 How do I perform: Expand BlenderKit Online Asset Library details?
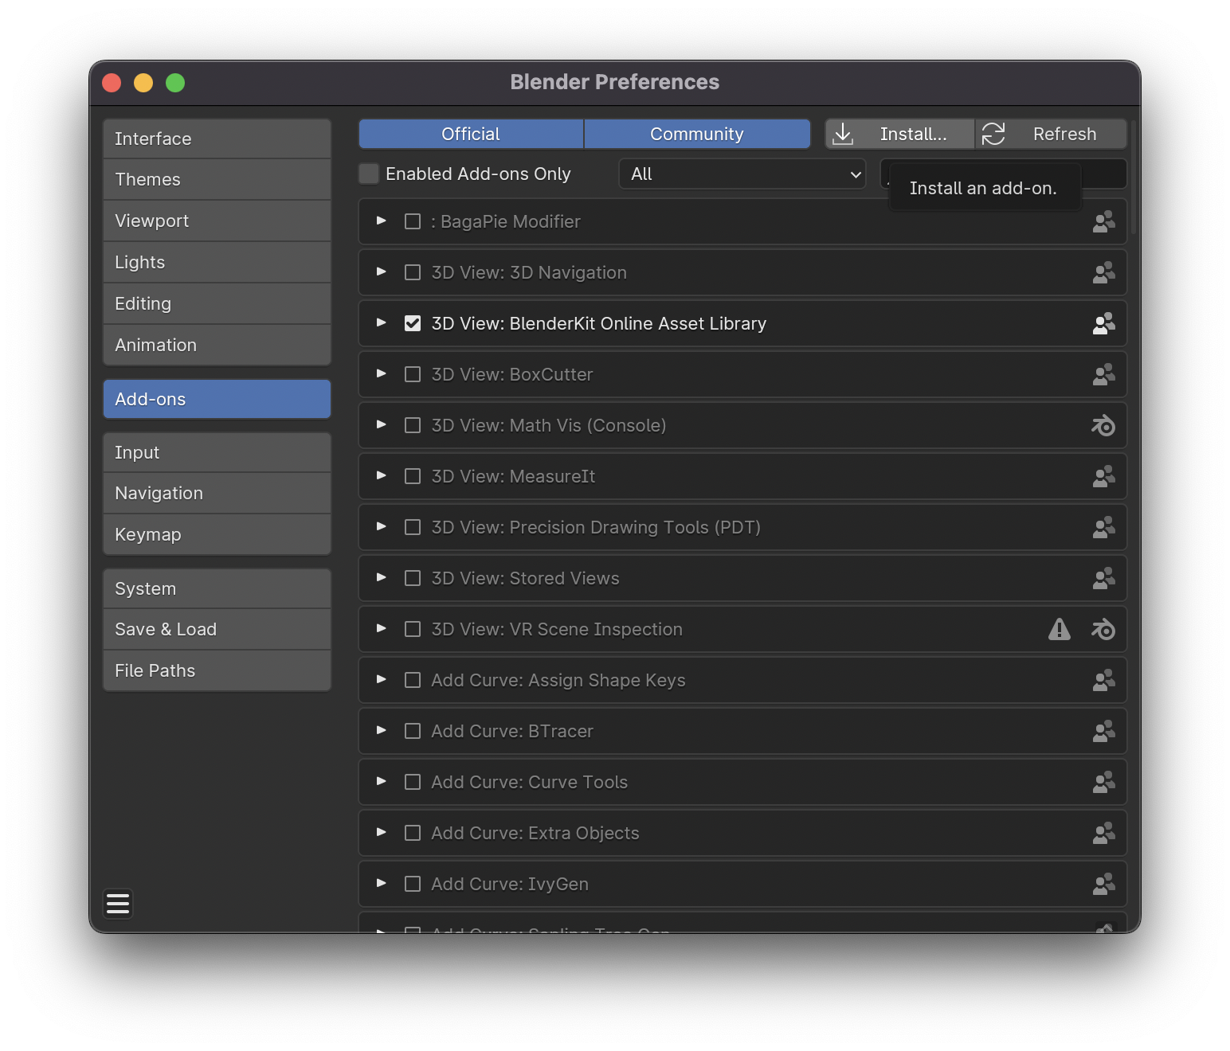point(382,322)
